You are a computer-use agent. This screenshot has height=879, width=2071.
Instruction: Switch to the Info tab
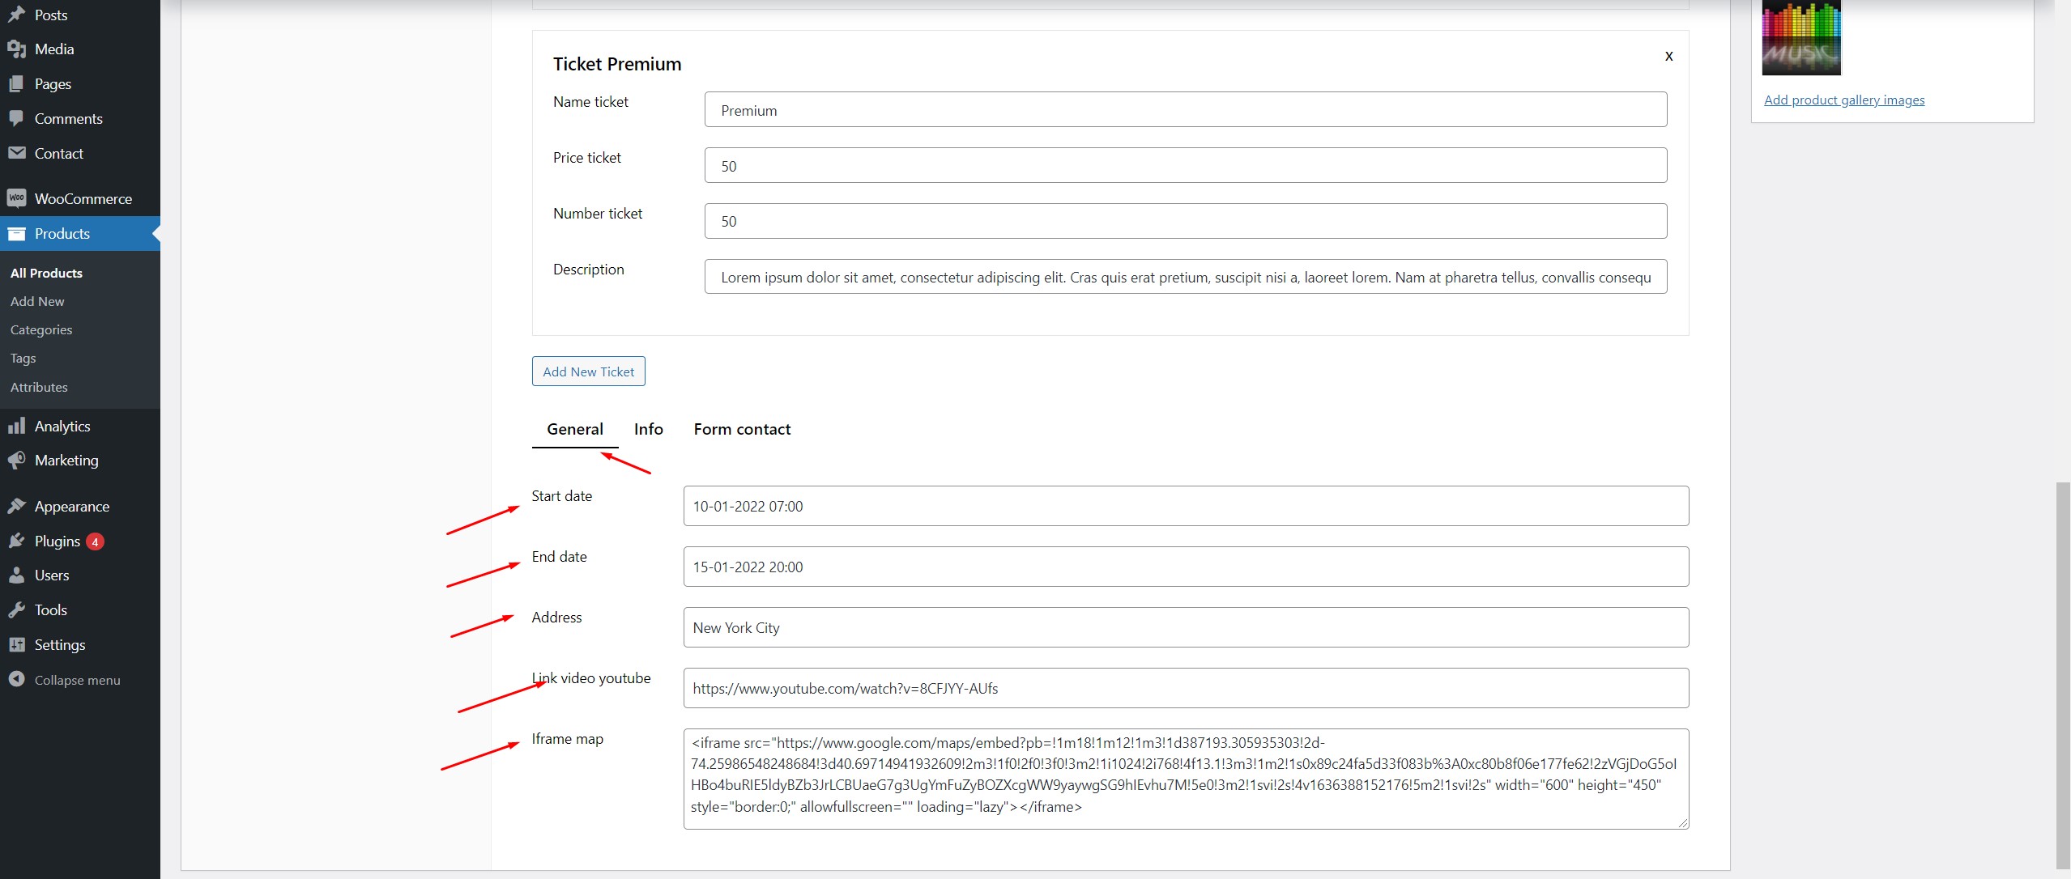[648, 430]
